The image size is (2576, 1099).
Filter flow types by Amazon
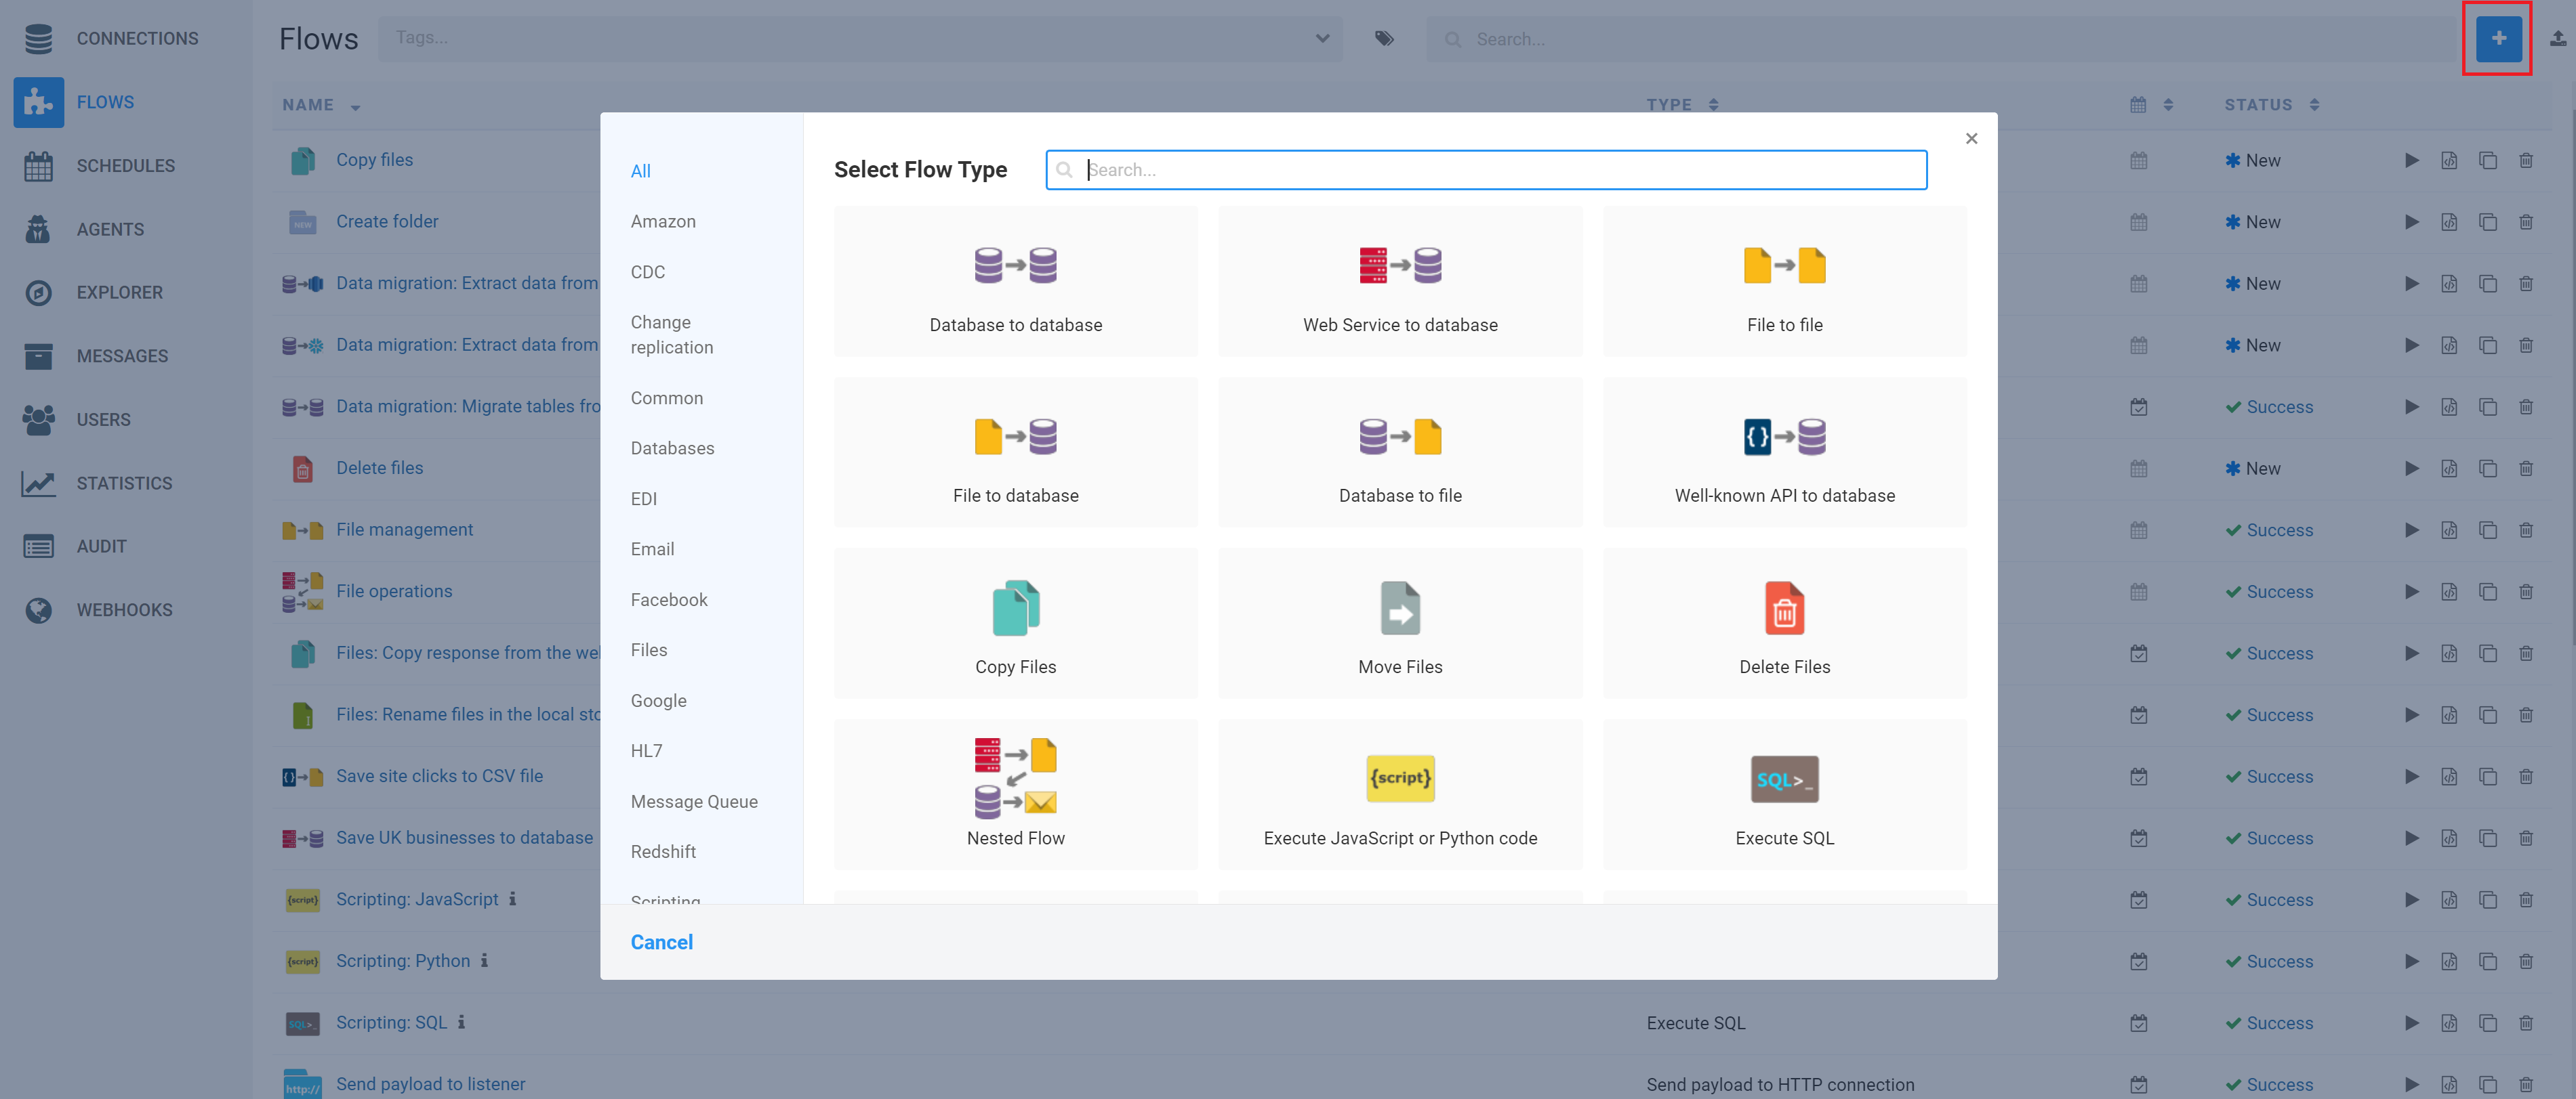coord(662,222)
